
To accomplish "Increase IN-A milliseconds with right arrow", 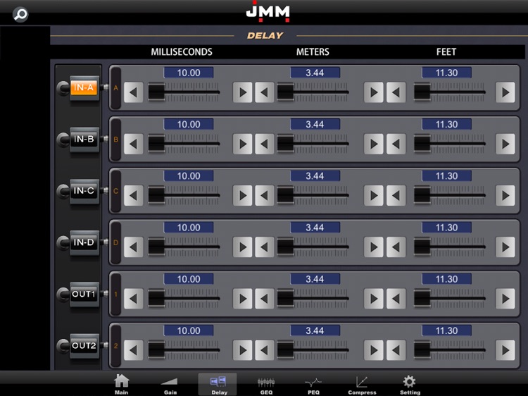I will [242, 92].
